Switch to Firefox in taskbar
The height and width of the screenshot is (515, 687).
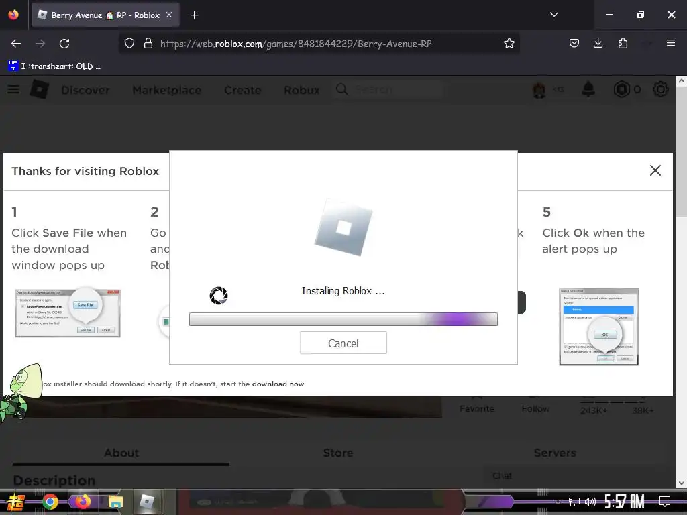[83, 502]
